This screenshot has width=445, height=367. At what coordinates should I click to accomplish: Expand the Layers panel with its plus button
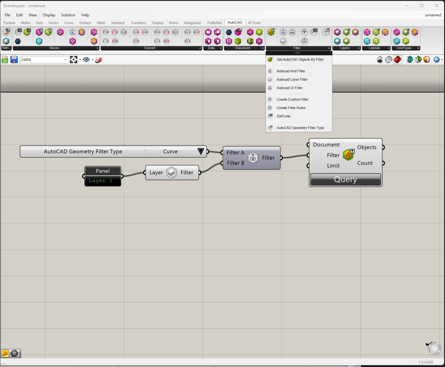pyautogui.click(x=359, y=48)
